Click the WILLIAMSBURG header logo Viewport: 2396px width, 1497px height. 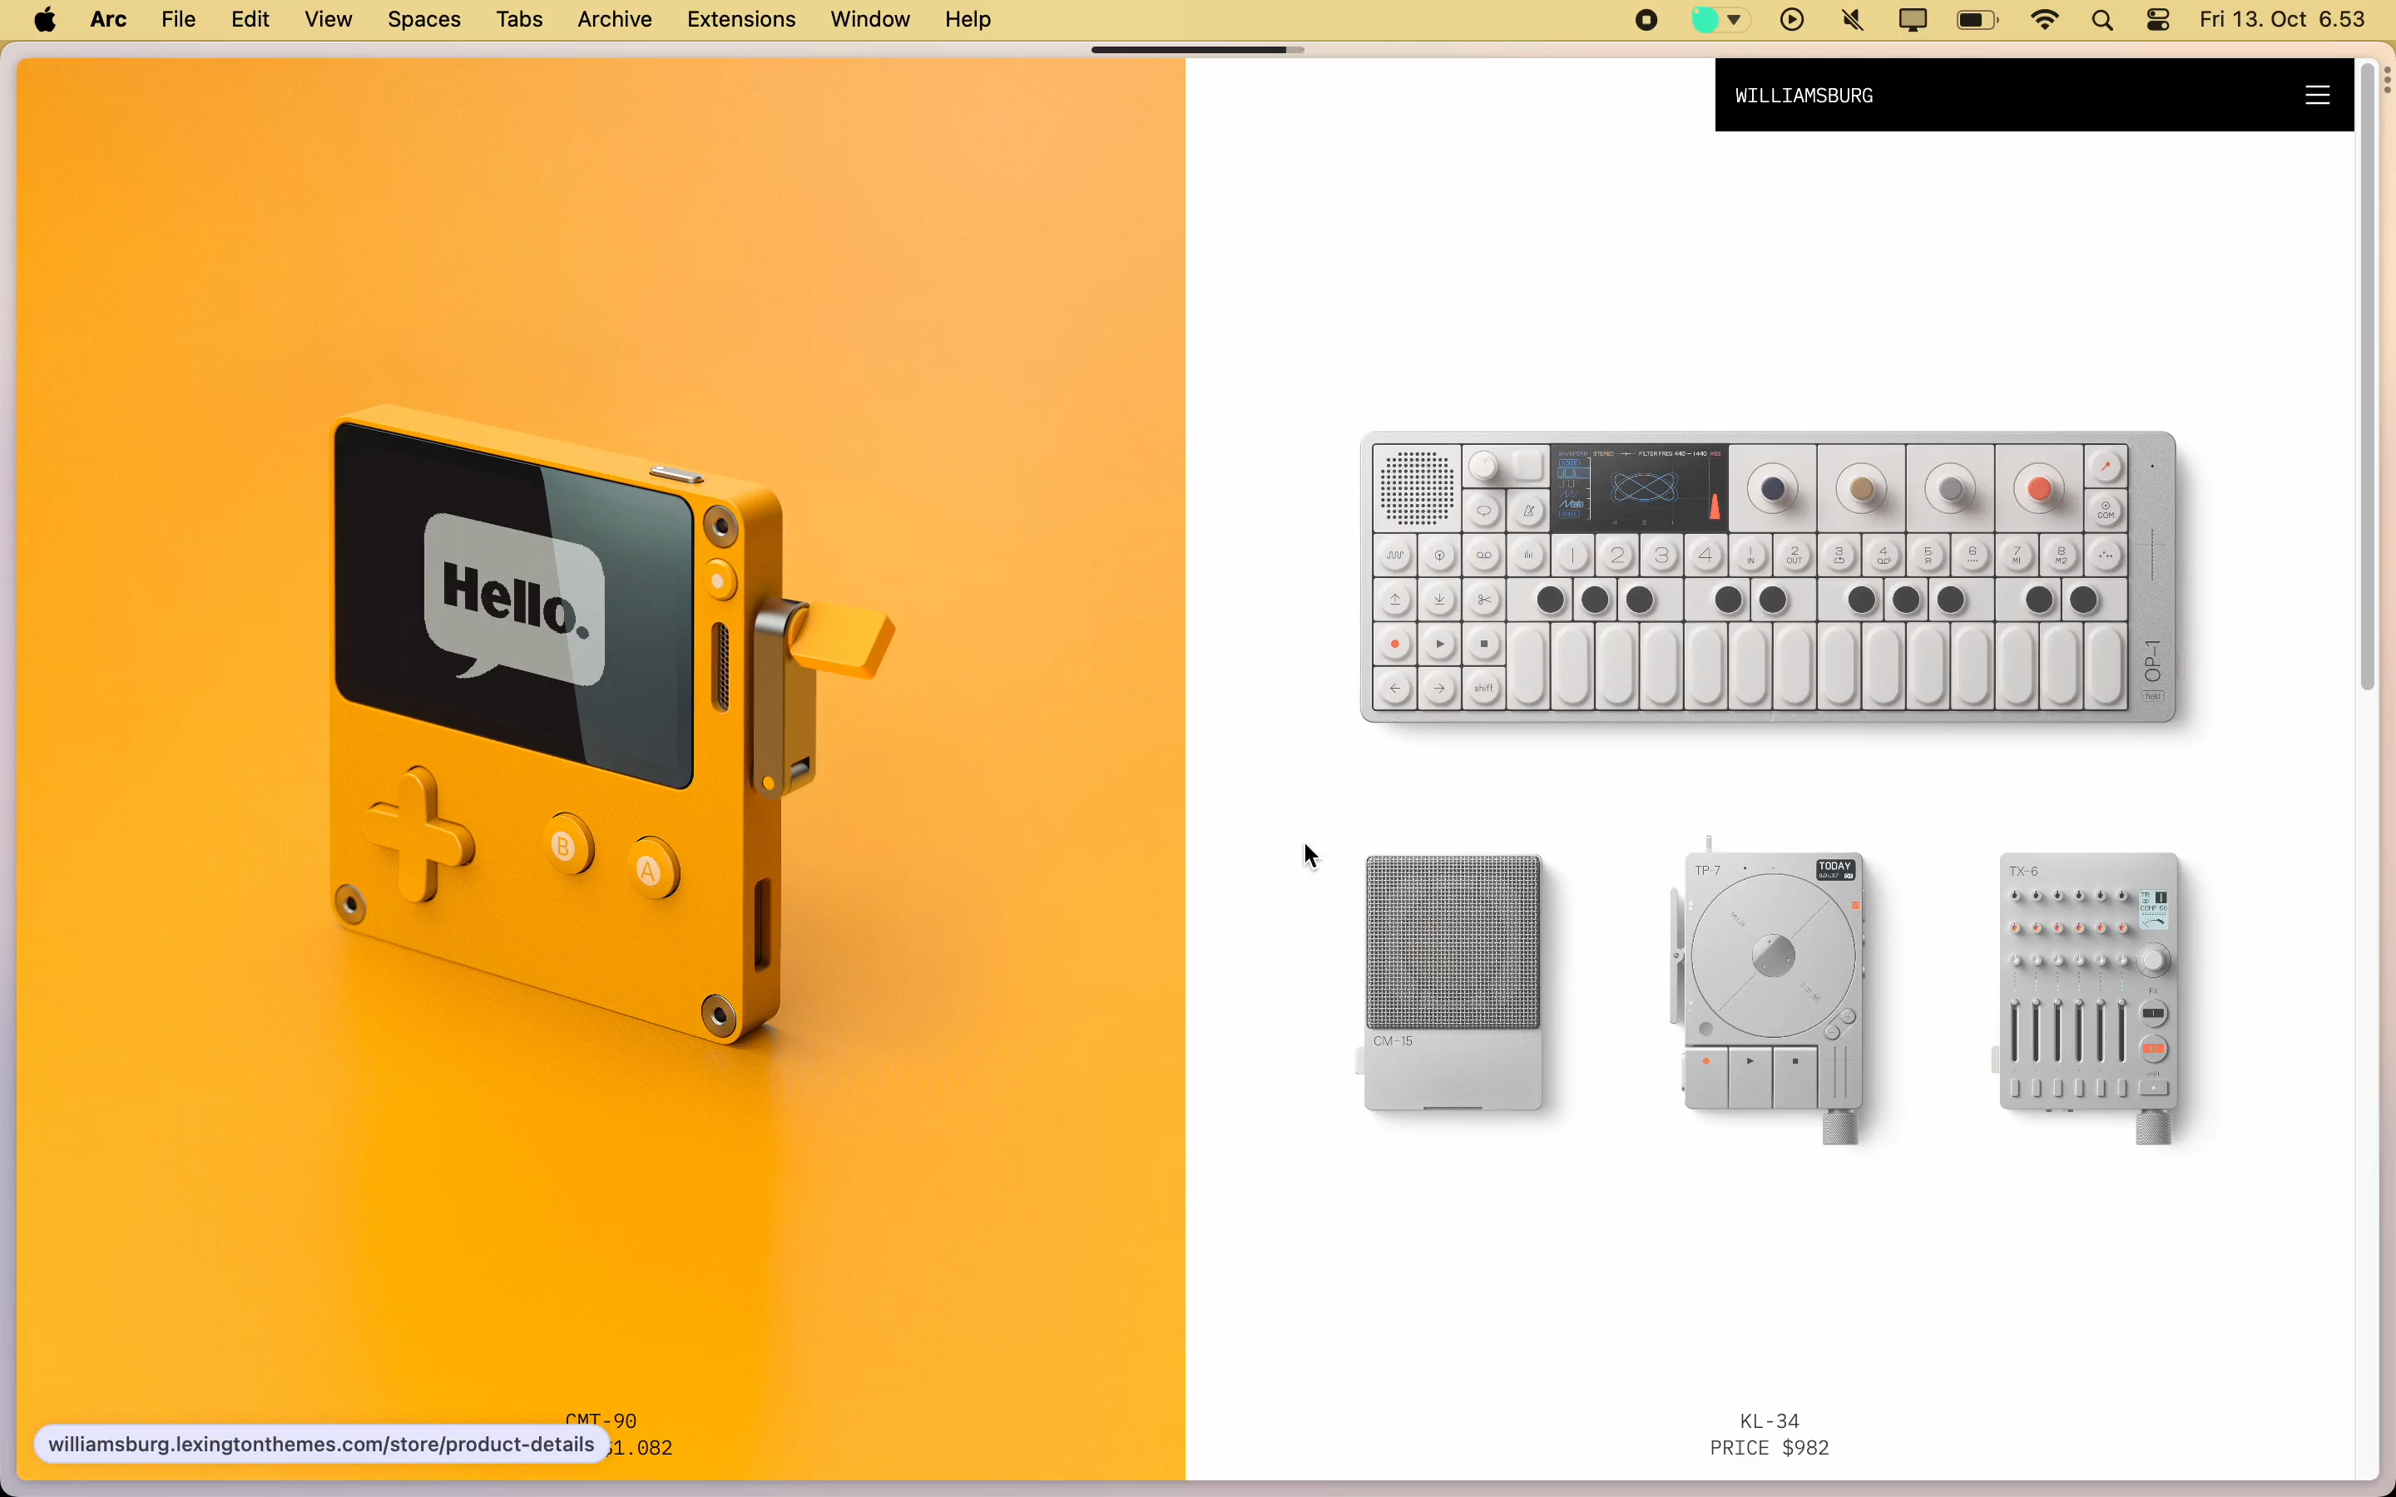(1804, 95)
